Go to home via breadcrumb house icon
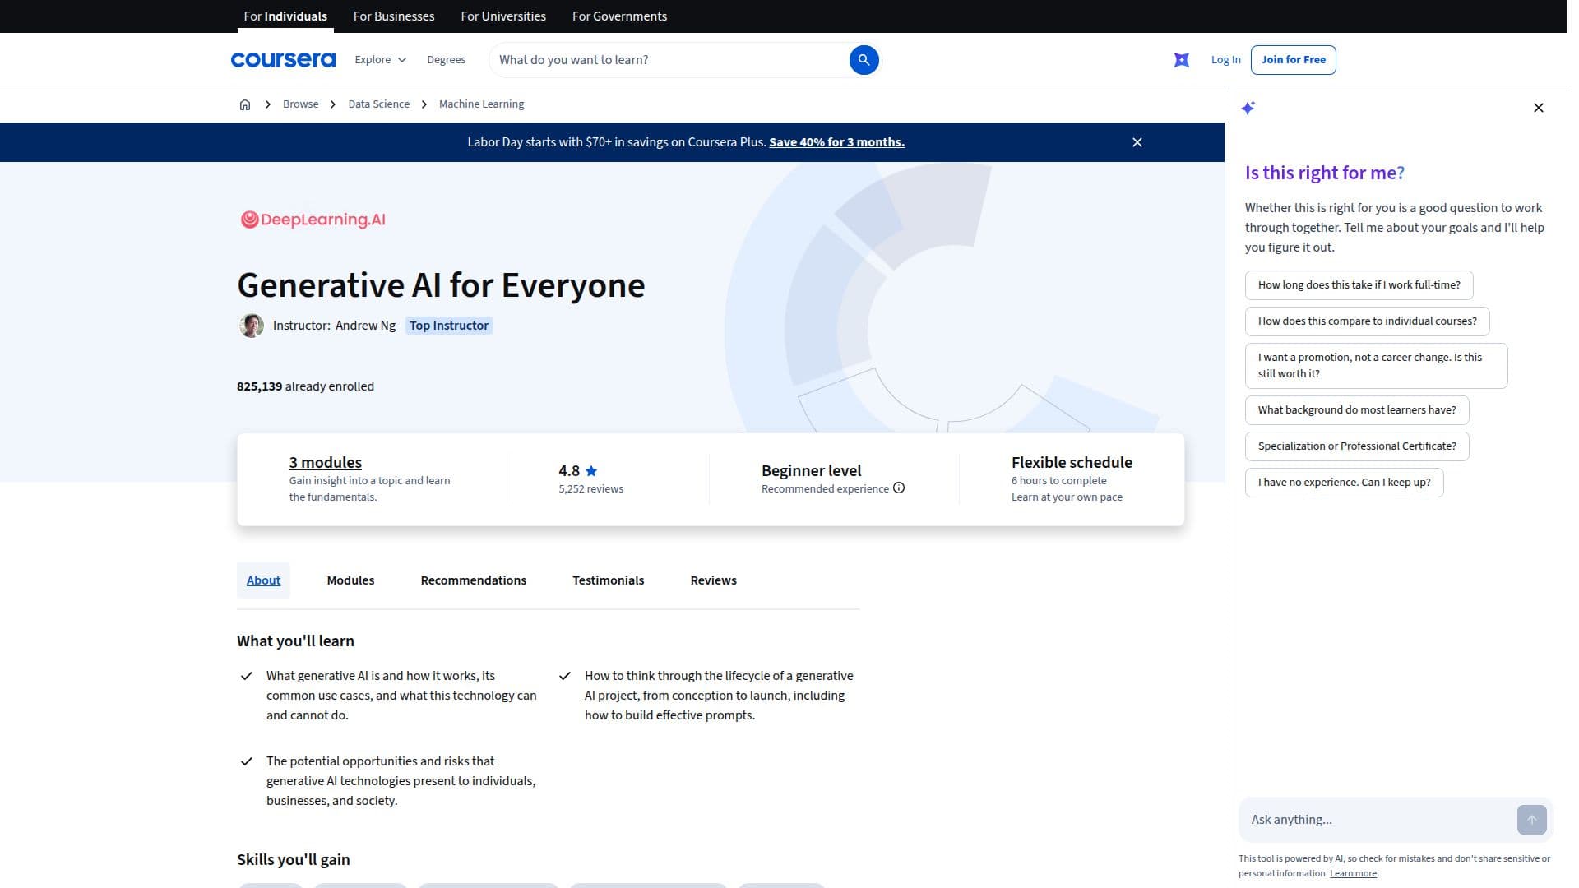Image resolution: width=1579 pixels, height=888 pixels. tap(247, 105)
